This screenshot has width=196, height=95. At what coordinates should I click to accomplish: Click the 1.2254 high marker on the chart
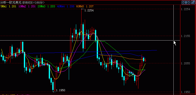point(89,11)
